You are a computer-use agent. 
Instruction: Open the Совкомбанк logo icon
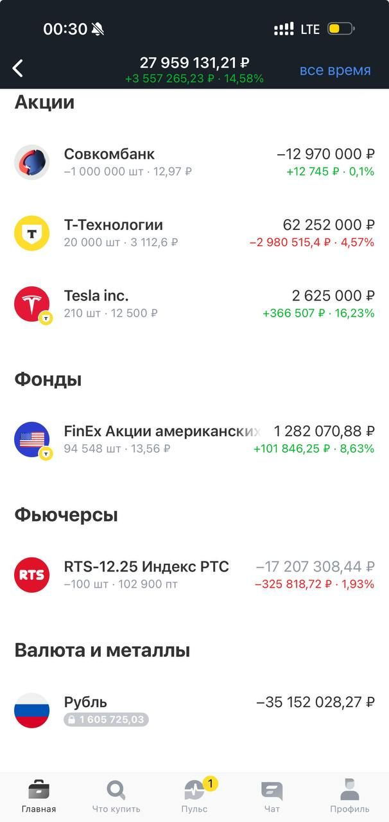tap(32, 162)
